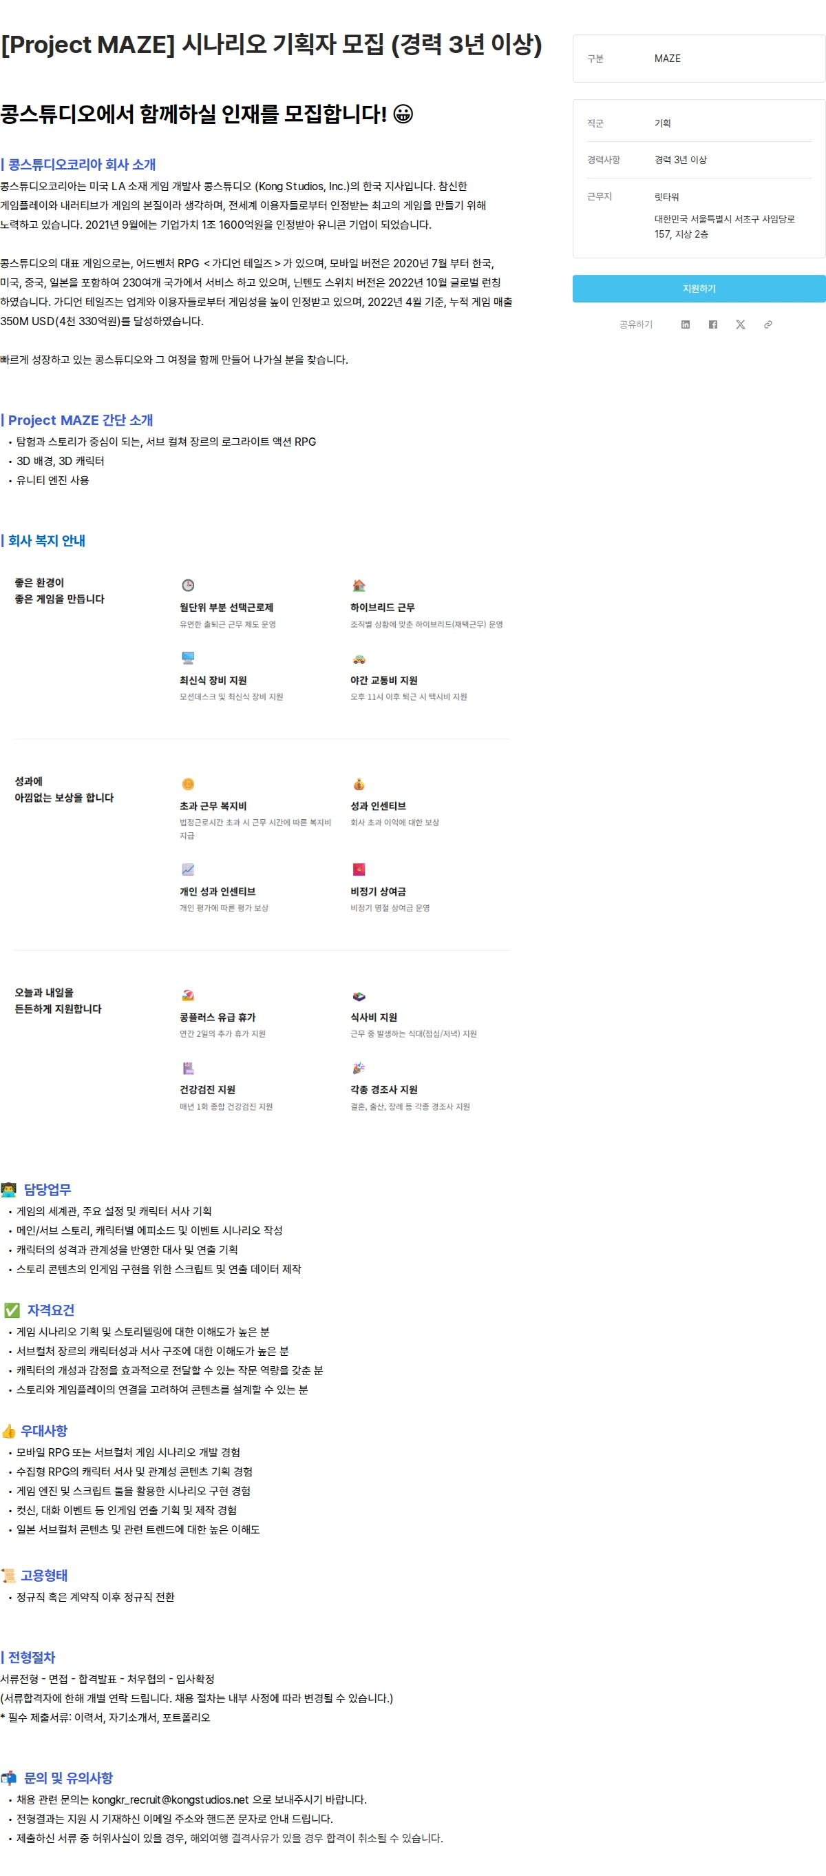Click the green checkmark emoji beside 자격요건

click(x=12, y=1311)
